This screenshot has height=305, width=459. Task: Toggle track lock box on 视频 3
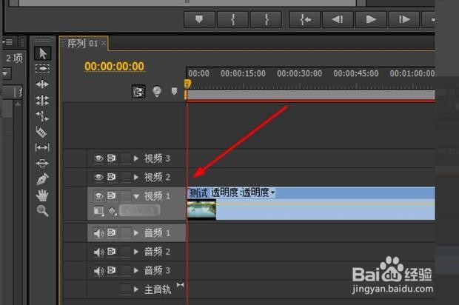[x=126, y=158]
